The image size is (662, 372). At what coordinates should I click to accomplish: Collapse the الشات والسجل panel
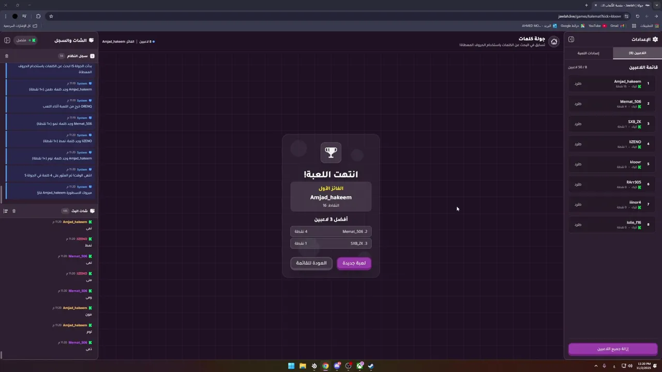(7, 40)
